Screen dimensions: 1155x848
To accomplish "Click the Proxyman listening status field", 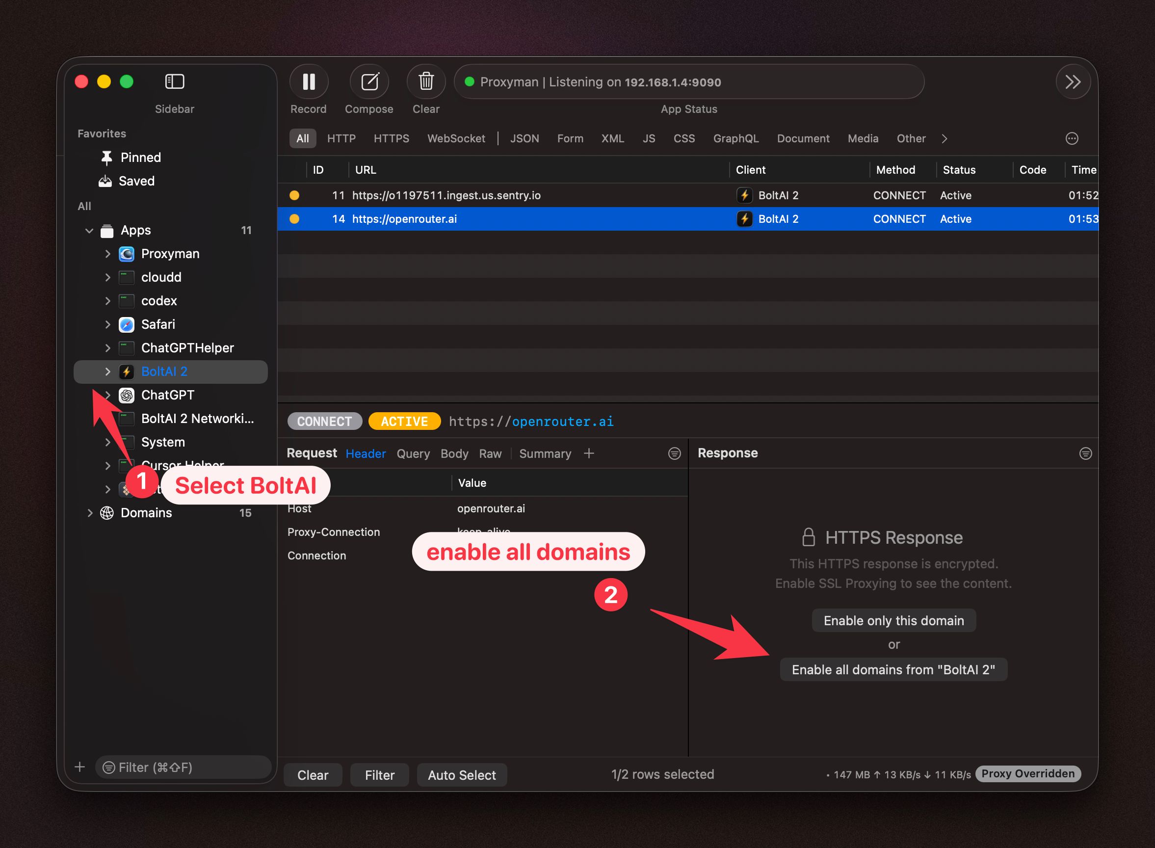I will 689,81.
